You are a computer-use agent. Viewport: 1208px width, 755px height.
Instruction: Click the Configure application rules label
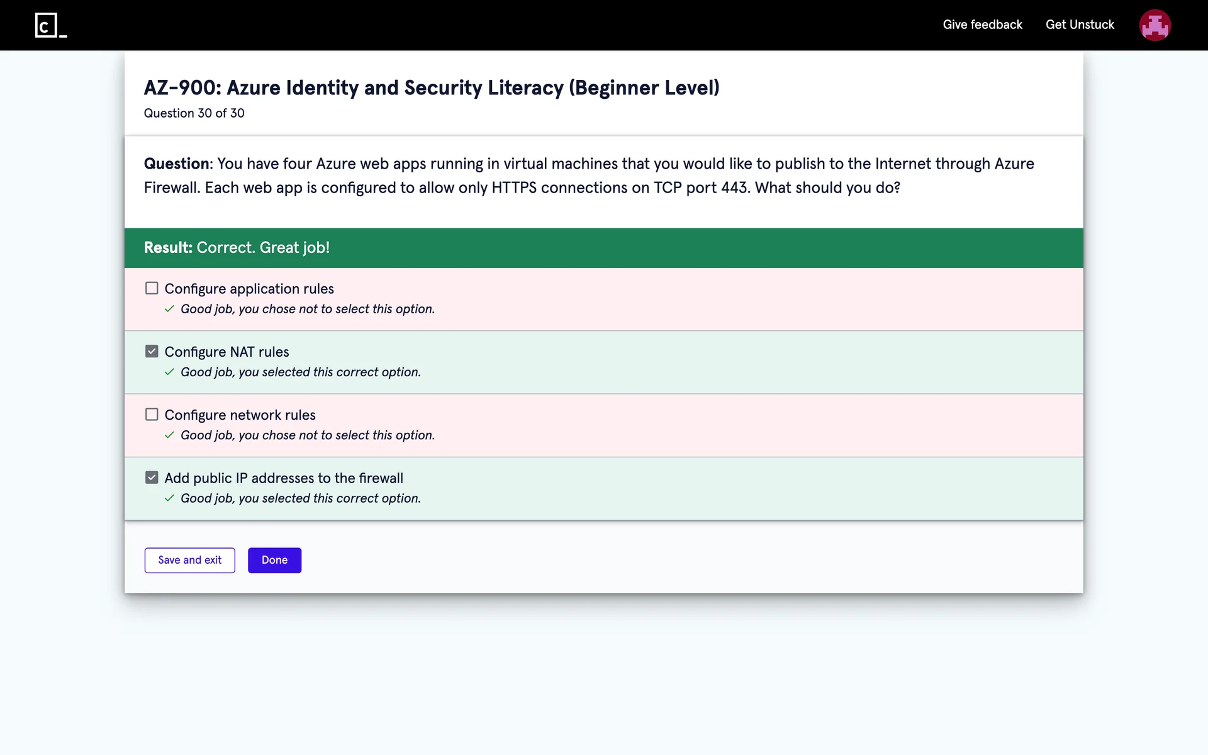click(249, 289)
